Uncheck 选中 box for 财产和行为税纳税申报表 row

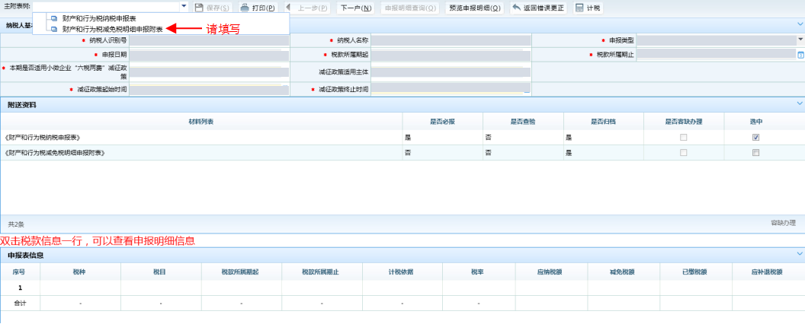(x=755, y=137)
